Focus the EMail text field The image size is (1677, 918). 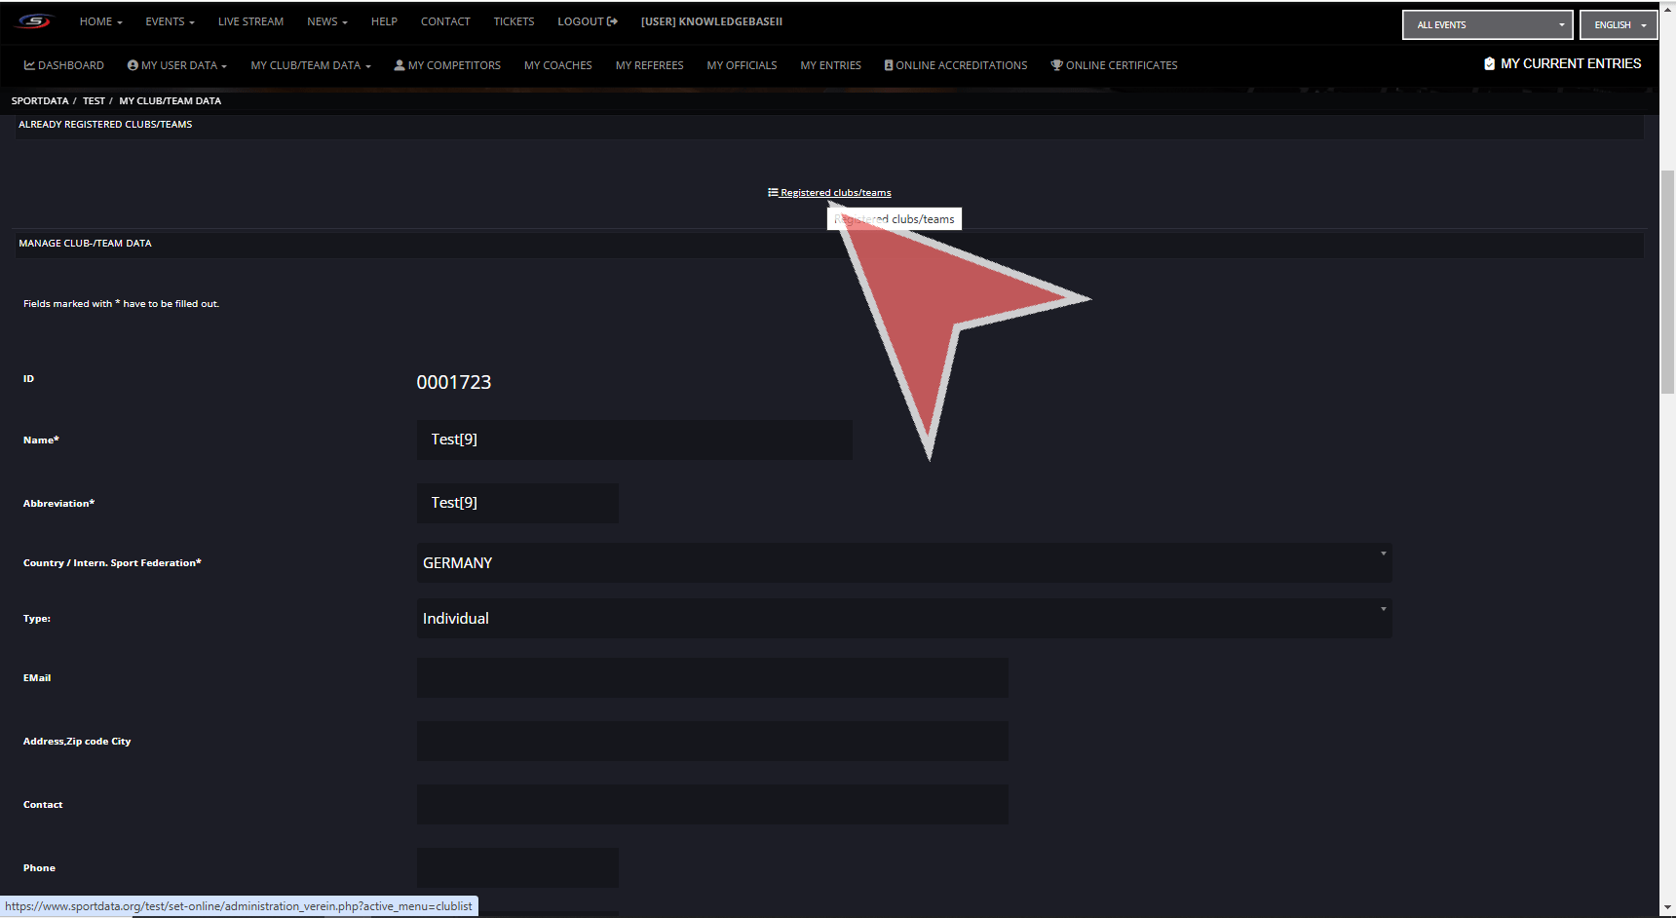[711, 678]
